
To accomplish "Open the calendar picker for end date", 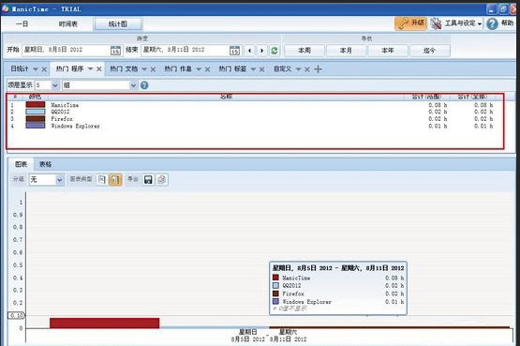I will click(234, 51).
